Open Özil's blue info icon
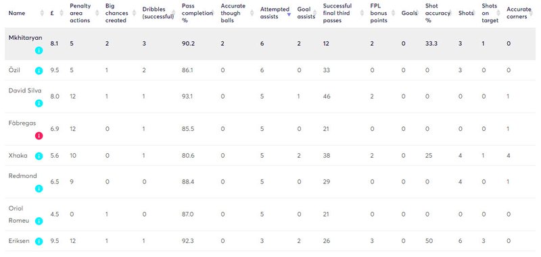This screenshot has width=541, height=257. coord(39,71)
